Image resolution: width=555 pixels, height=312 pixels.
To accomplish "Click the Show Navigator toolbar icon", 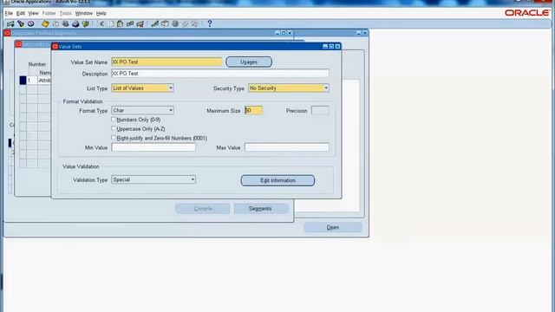I will pos(31,23).
